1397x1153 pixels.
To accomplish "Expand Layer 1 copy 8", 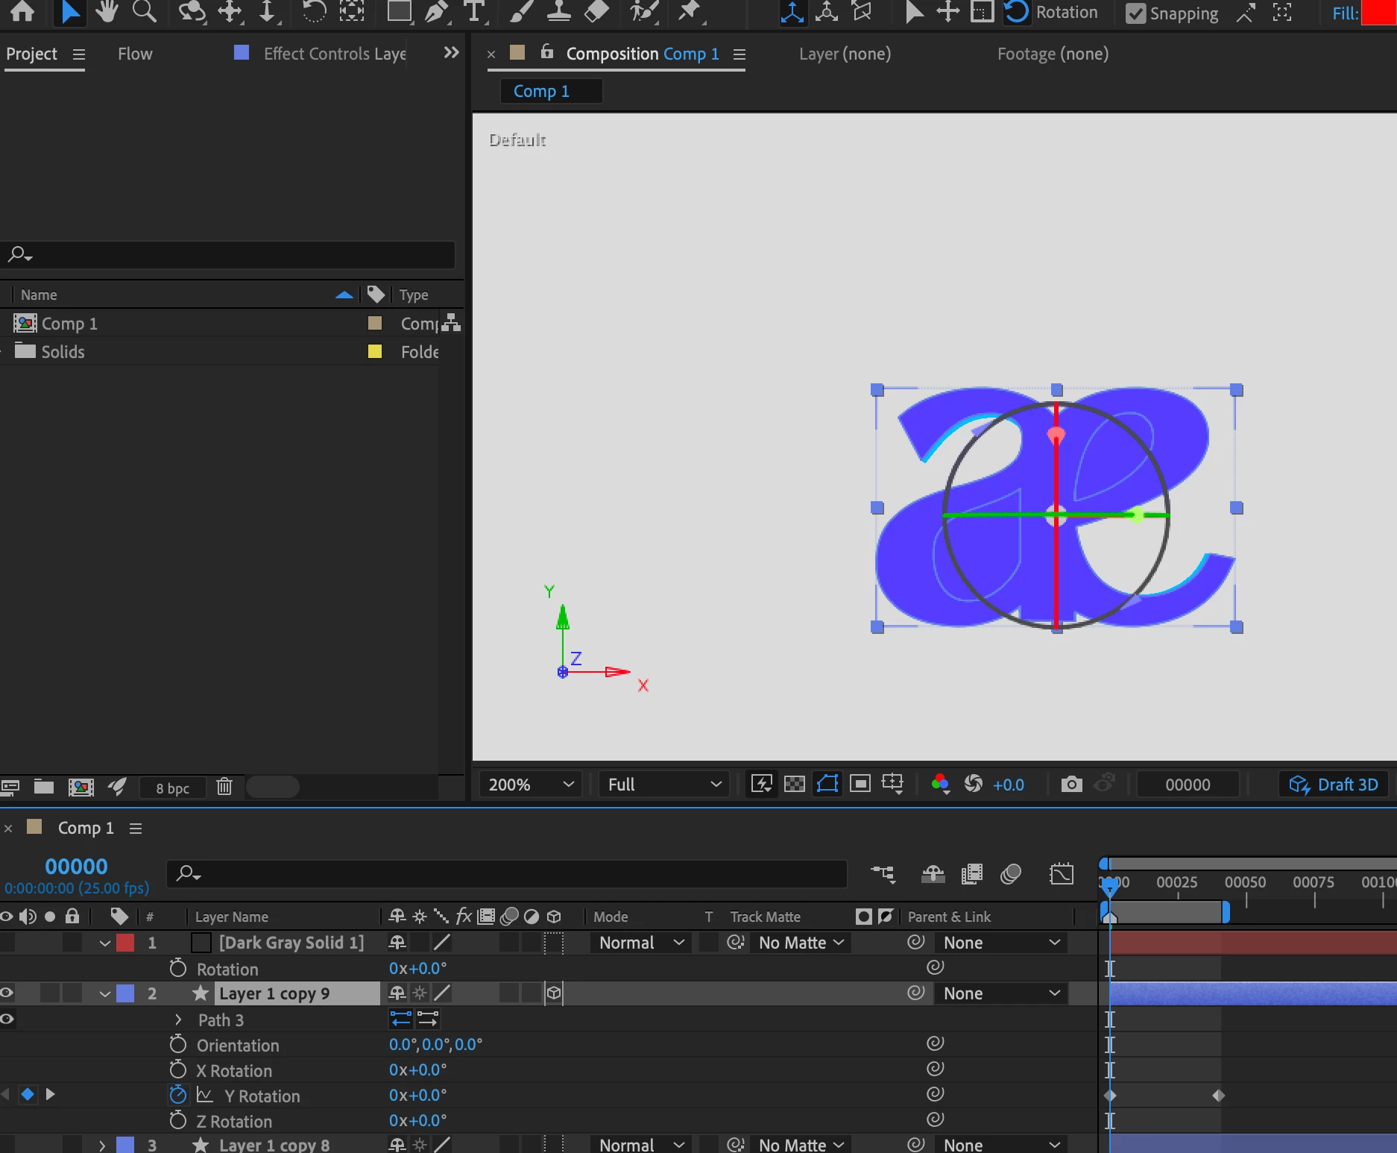I will 102,1144.
